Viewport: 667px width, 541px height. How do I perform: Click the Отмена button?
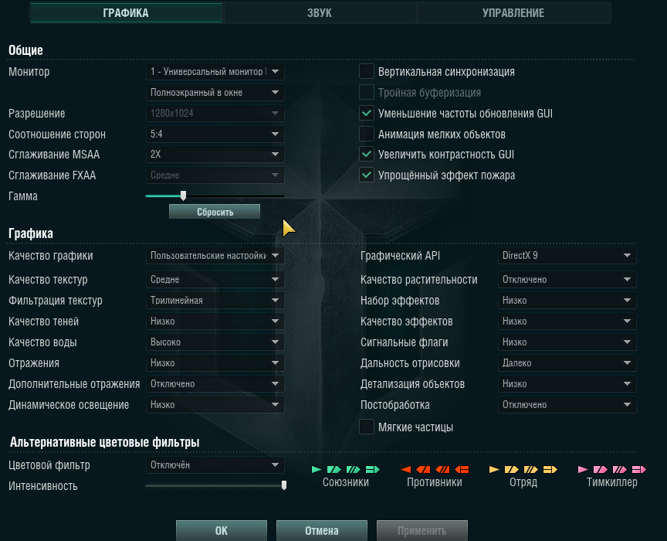click(x=322, y=530)
